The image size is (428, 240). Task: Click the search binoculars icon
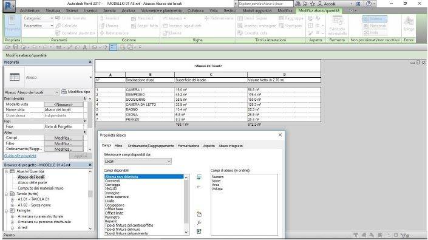click(298, 4)
